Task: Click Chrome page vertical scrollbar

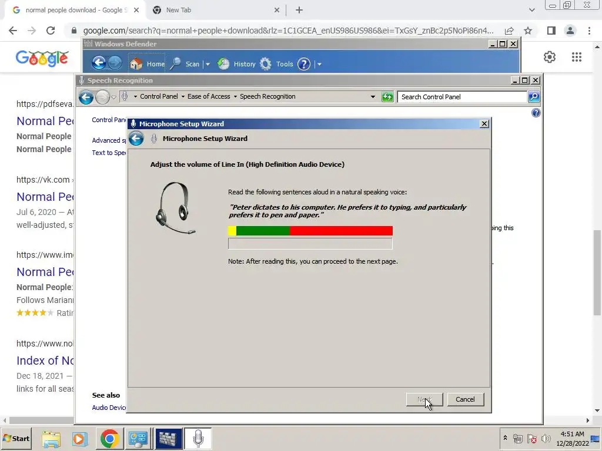Action: [x=597, y=272]
